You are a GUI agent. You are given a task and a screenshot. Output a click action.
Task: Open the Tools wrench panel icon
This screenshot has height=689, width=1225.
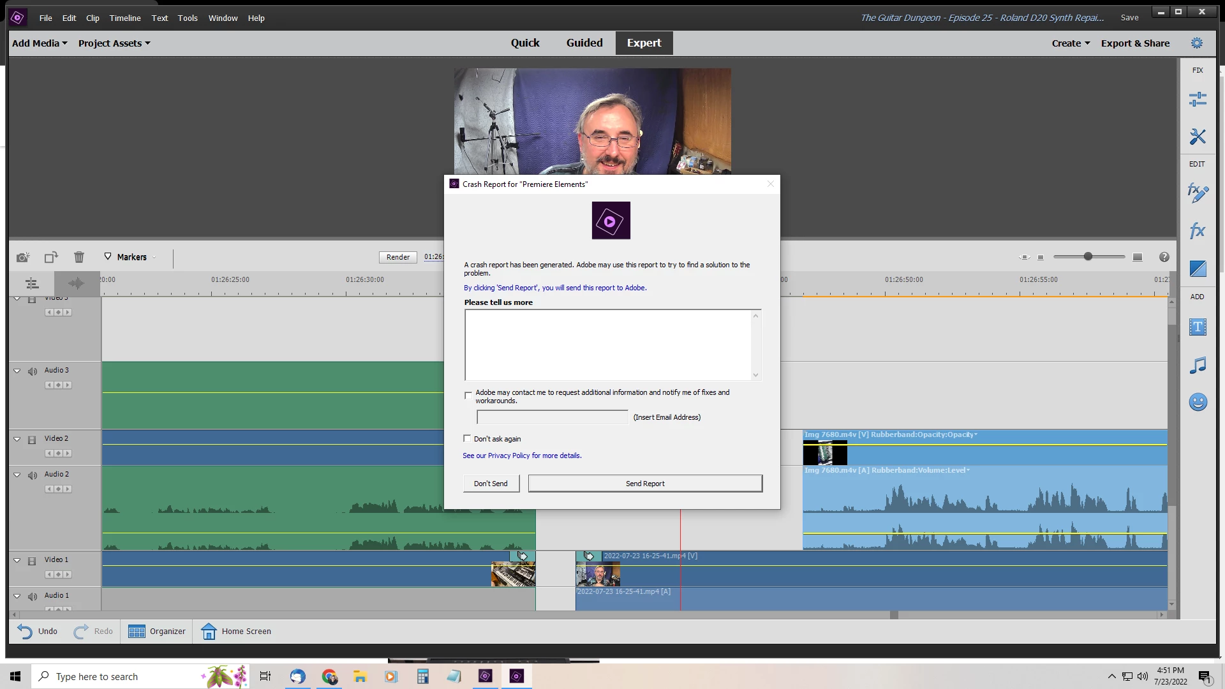[1197, 137]
